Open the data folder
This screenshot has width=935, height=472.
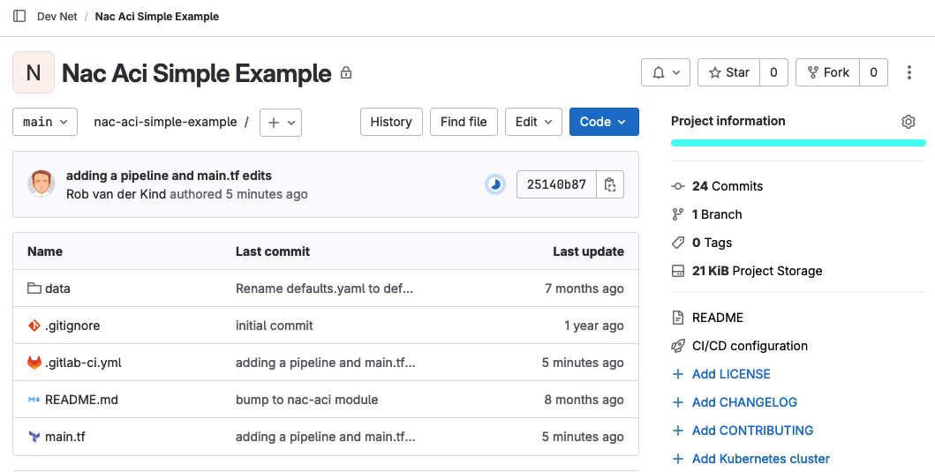(x=58, y=288)
